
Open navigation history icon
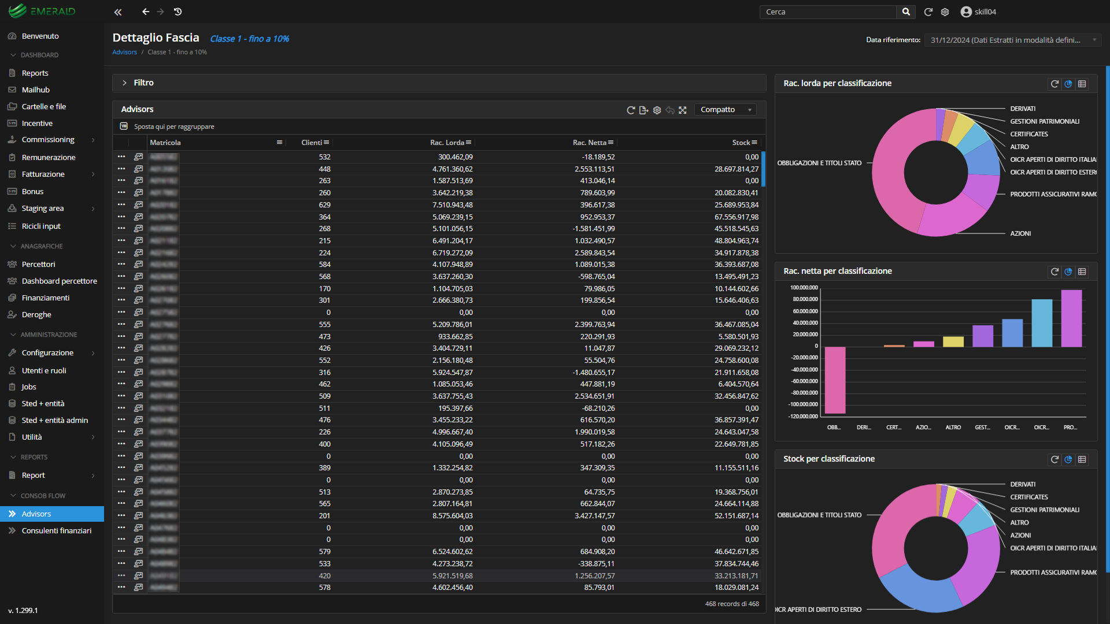coord(178,12)
